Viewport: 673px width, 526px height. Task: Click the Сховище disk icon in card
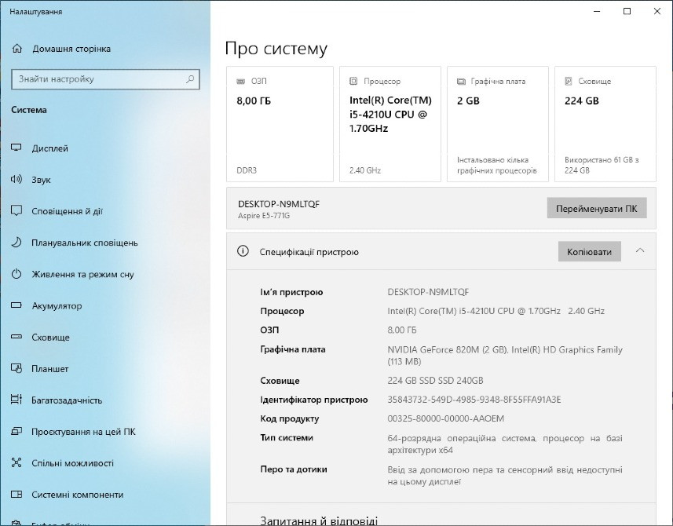pos(569,81)
